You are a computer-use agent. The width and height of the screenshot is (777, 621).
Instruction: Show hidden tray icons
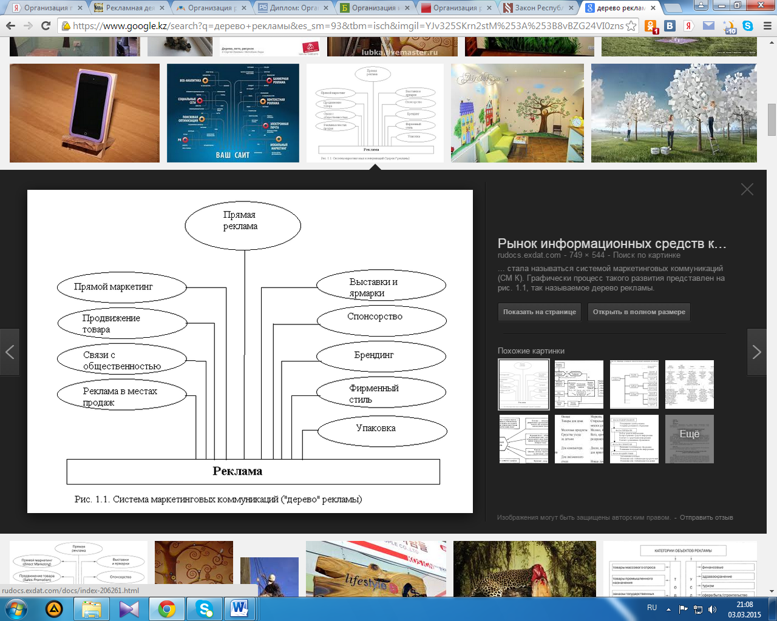pyautogui.click(x=669, y=609)
